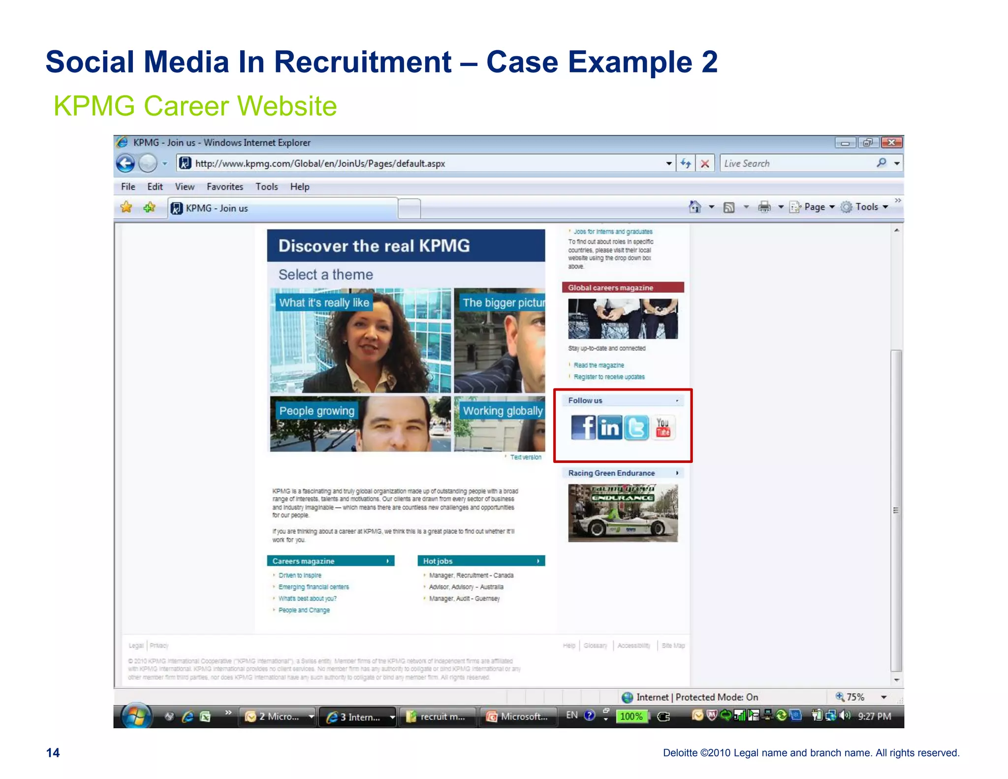This screenshot has height=779, width=1008.
Task: Open the Favorites menu
Action: [225, 187]
